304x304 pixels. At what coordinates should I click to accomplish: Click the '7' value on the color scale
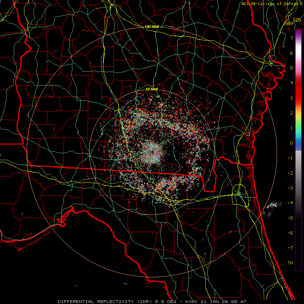point(292,38)
